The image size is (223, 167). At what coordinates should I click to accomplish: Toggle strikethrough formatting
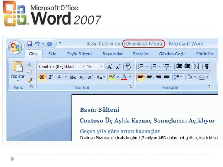point(73,77)
